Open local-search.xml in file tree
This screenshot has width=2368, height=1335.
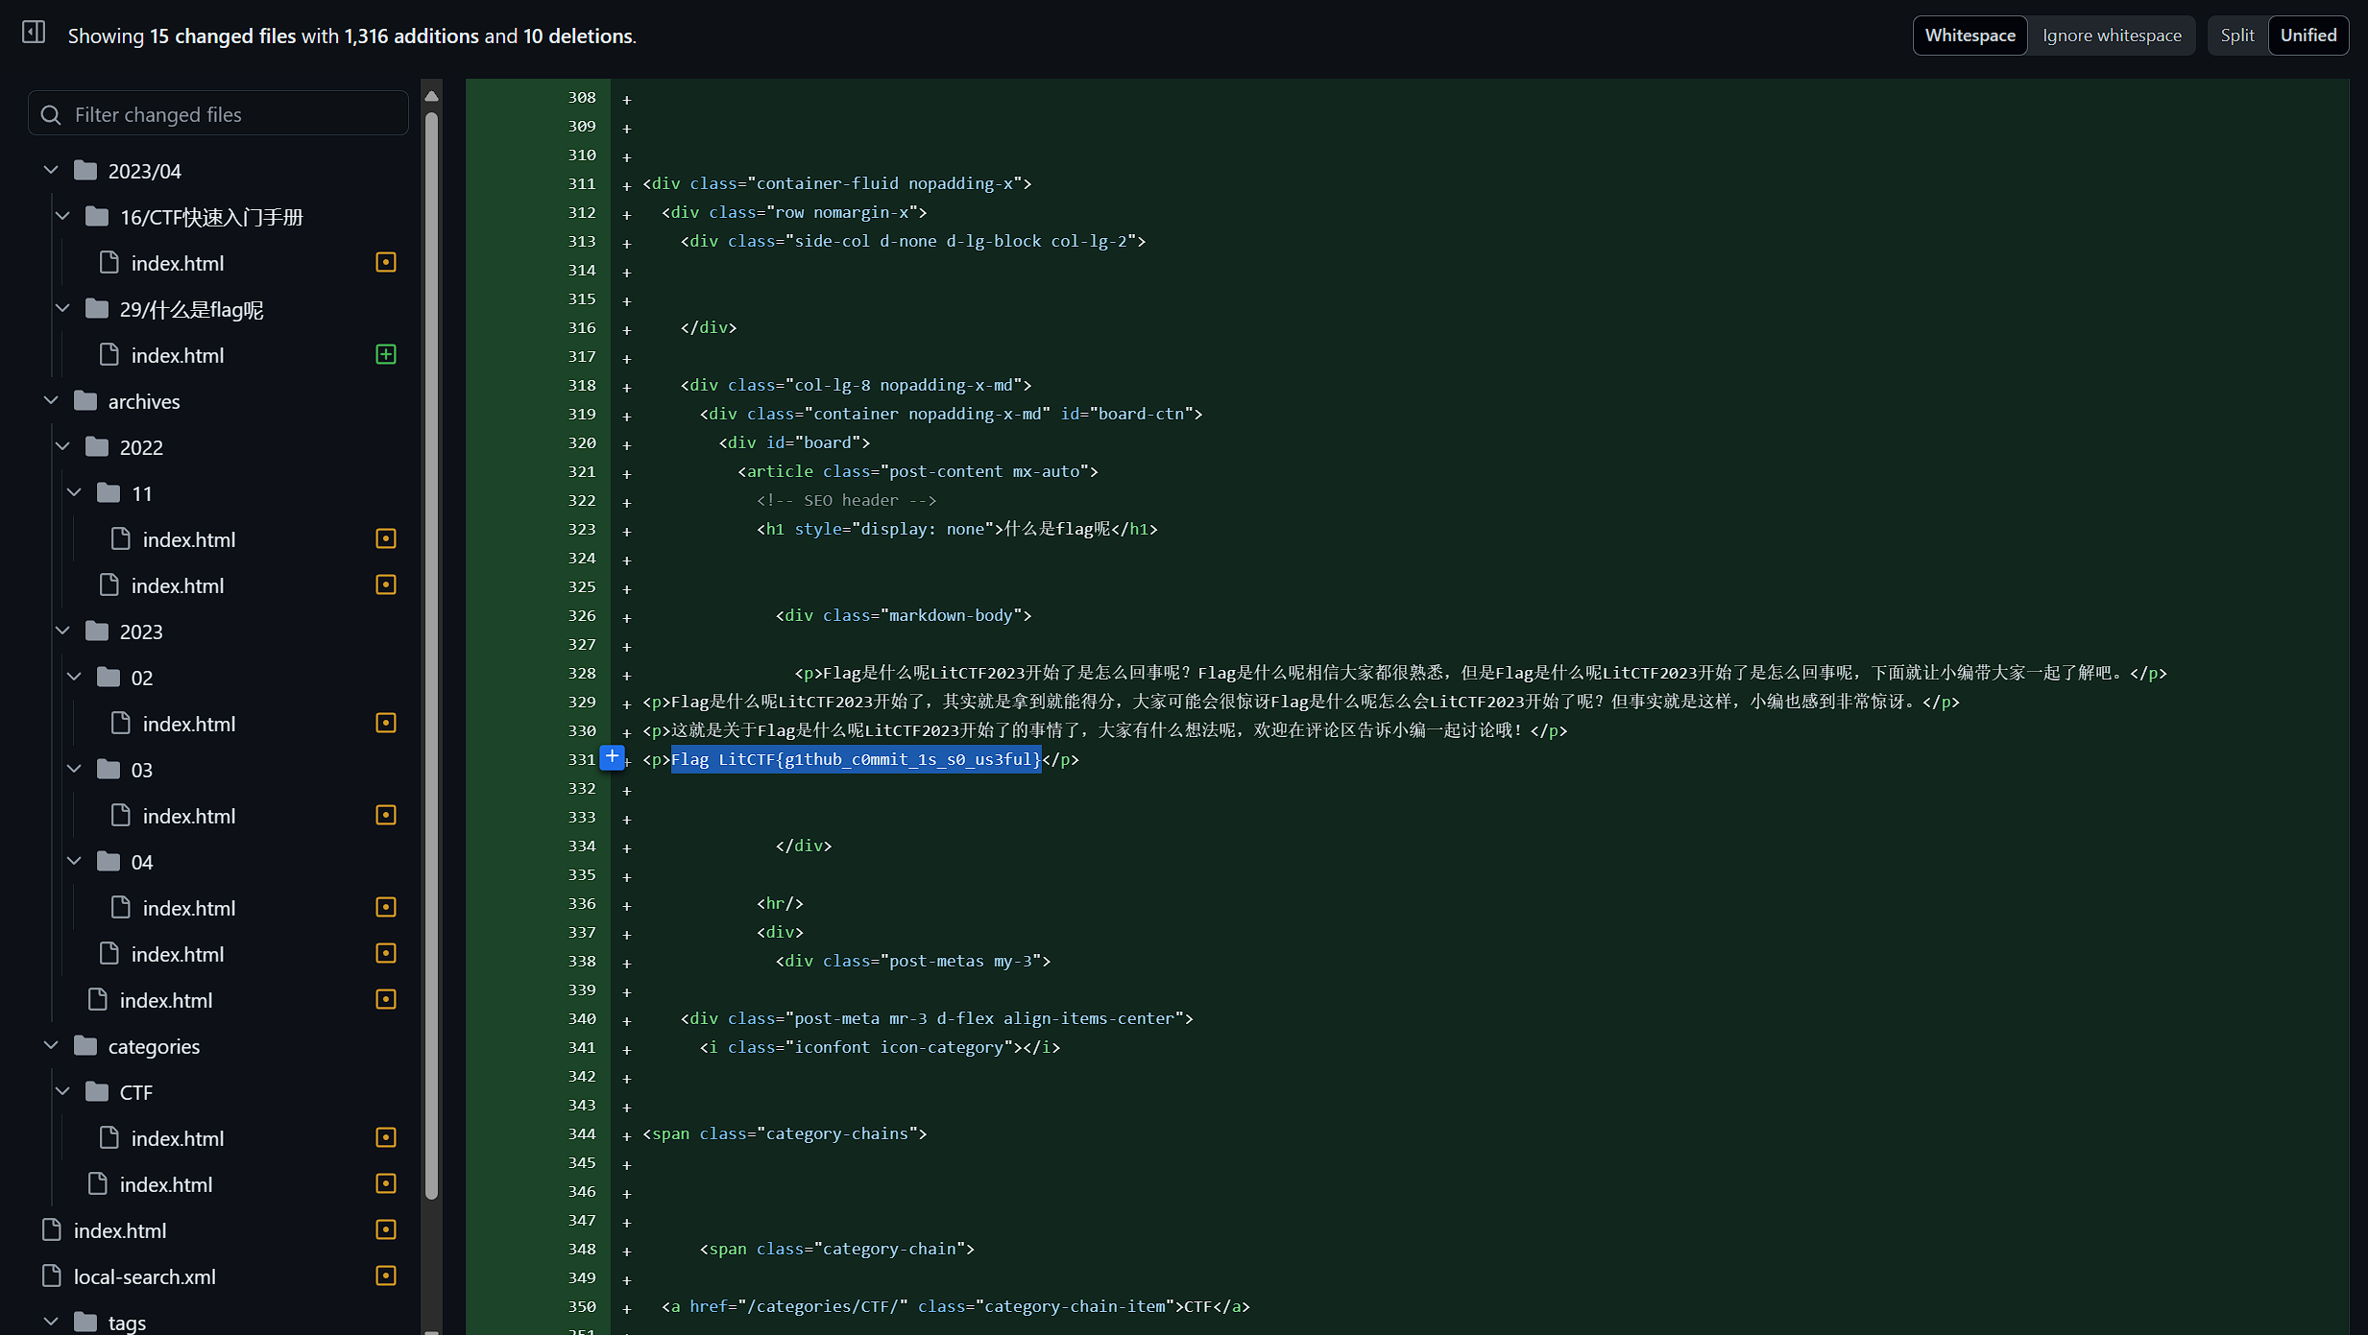point(145,1276)
